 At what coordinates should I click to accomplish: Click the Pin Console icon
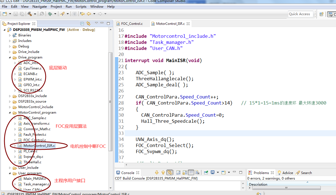pyautogui.click(x=206, y=173)
